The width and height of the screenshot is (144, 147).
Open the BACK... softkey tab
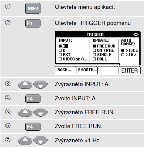(65, 70)
